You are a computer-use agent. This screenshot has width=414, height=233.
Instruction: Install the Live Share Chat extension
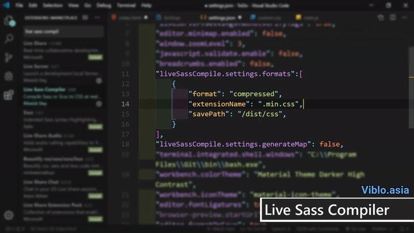pos(95,196)
